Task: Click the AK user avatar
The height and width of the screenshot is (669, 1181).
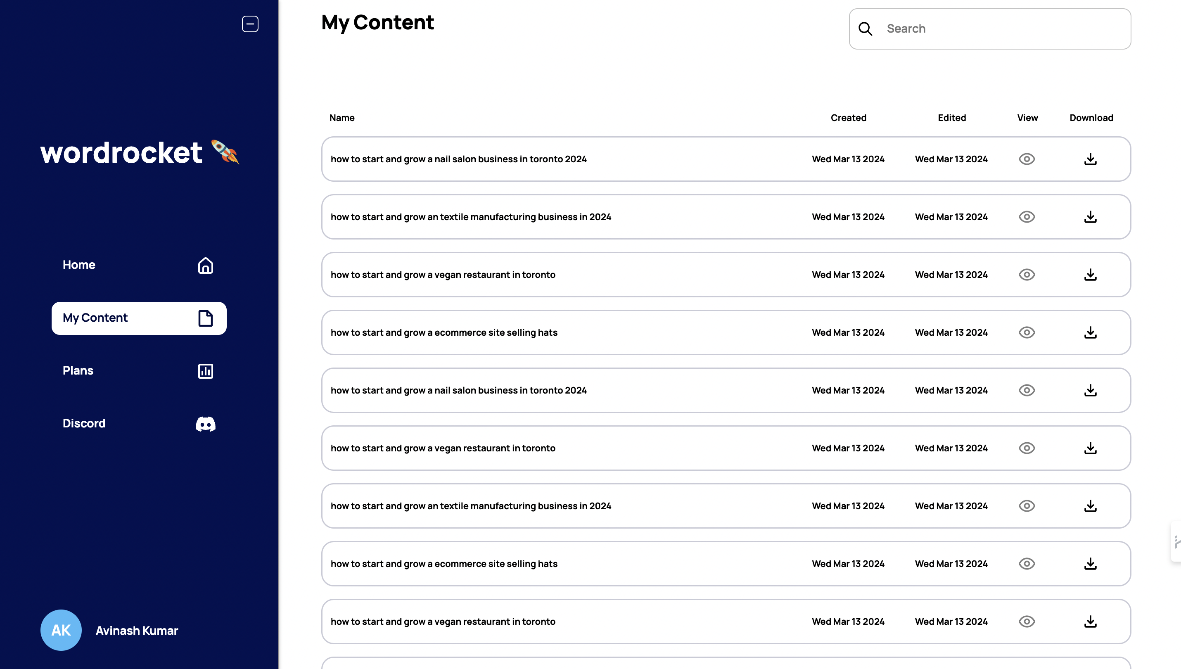Action: (61, 630)
